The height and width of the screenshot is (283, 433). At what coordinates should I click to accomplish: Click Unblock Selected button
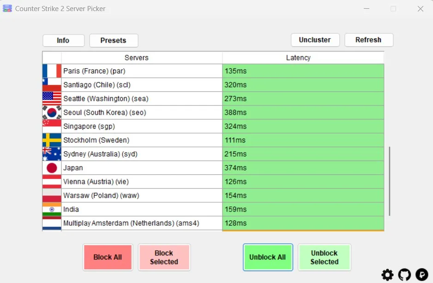(325, 257)
